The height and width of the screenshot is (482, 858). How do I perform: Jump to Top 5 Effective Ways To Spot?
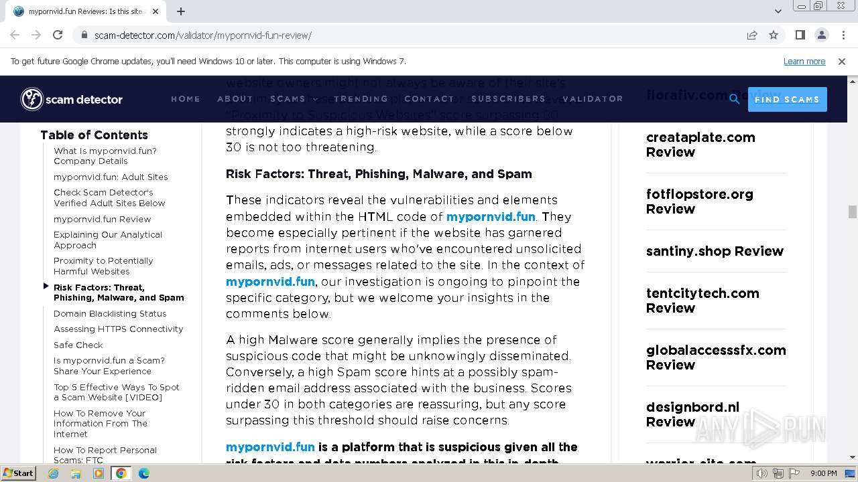tap(117, 392)
